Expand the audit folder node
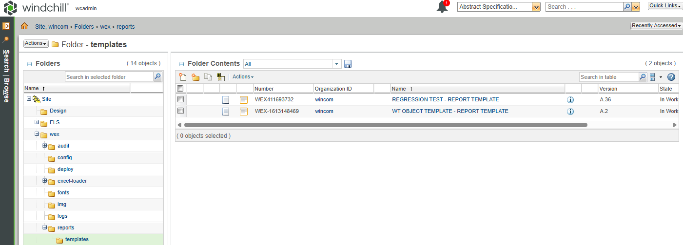The height and width of the screenshot is (245, 683). pos(44,146)
